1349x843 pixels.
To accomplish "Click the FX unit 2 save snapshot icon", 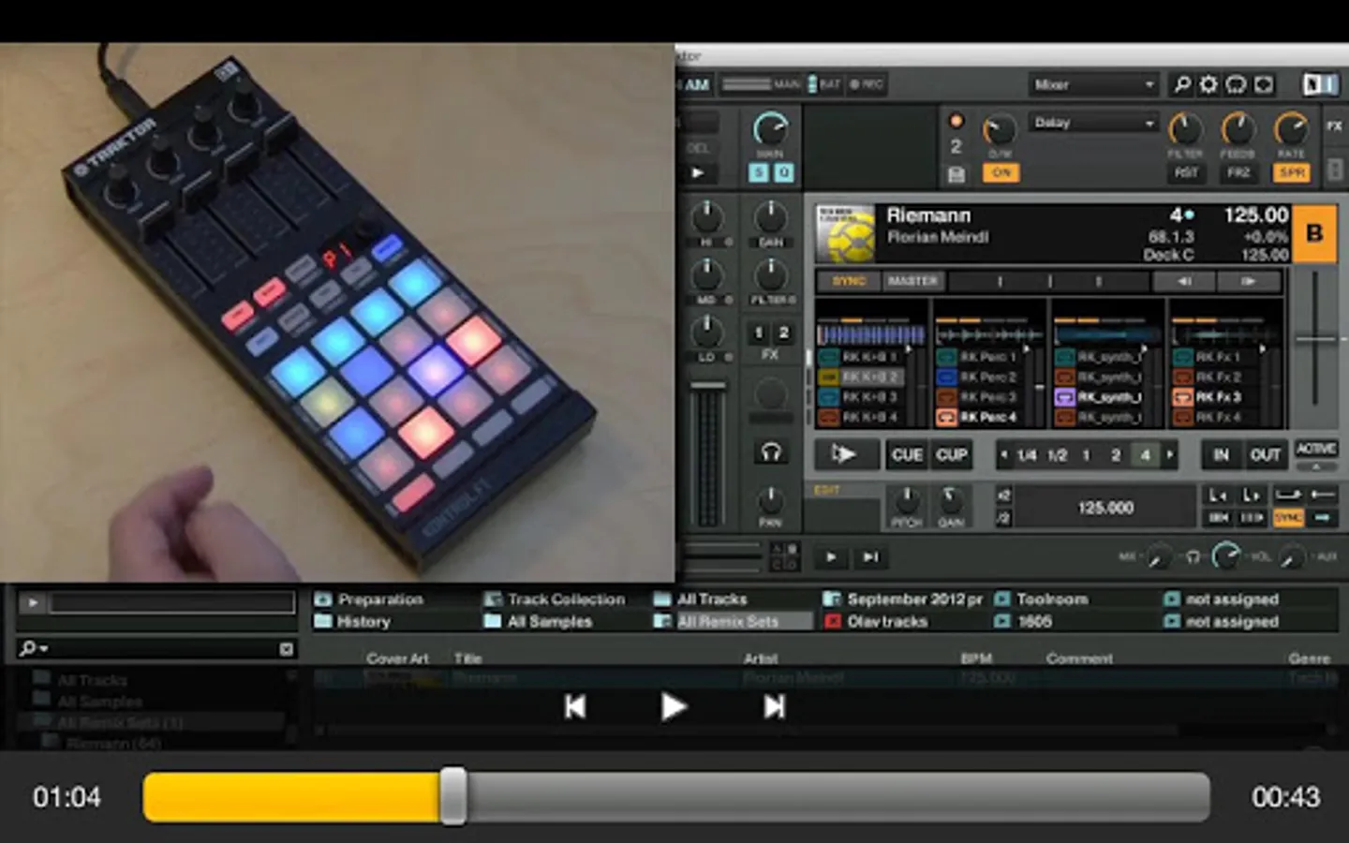I will [x=956, y=174].
